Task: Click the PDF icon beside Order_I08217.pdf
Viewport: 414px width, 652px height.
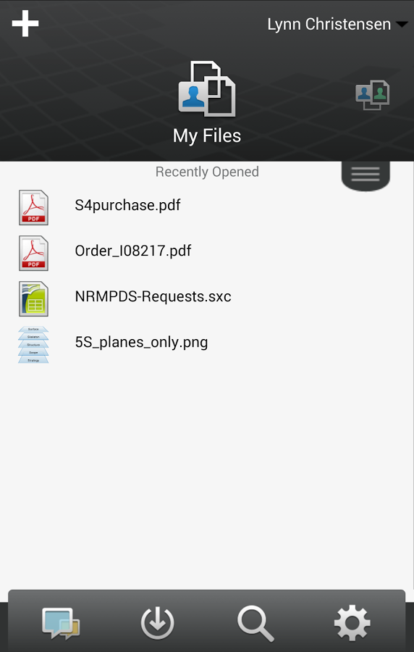Action: [x=33, y=254]
